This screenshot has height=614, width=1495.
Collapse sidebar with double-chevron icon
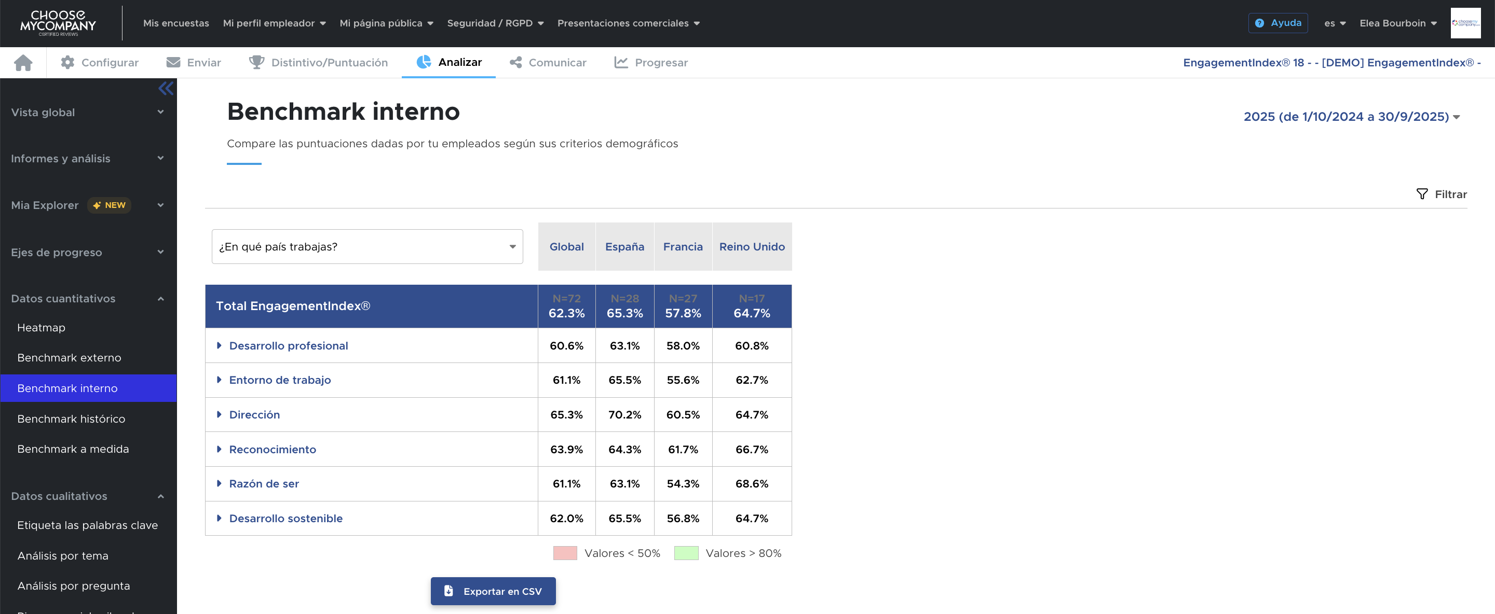tap(166, 89)
